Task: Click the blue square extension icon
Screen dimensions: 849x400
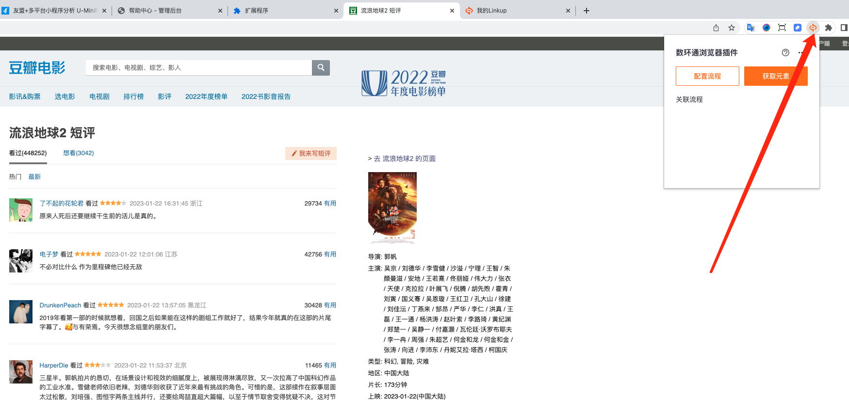Action: click(x=798, y=28)
